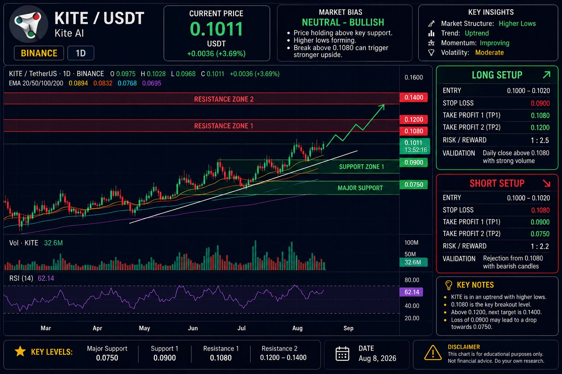This screenshot has height=374, width=562.
Task: Click the "RESISTANCE ZONE 2" chart label
Action: (x=224, y=99)
